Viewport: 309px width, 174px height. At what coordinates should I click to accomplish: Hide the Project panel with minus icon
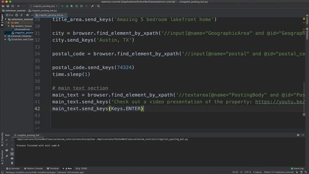coord(32,15)
